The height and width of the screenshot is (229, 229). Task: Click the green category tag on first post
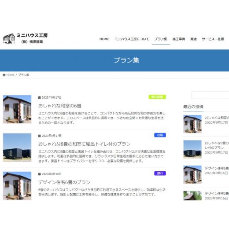point(157,97)
